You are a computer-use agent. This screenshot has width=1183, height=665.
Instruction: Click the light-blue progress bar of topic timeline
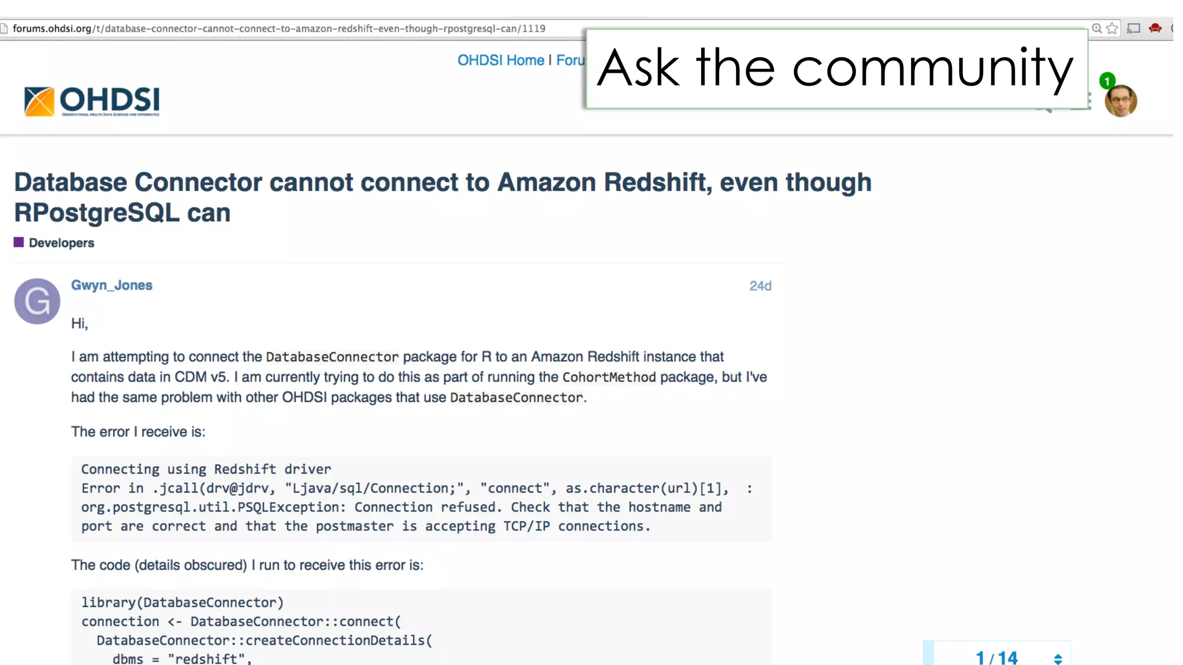pos(928,653)
